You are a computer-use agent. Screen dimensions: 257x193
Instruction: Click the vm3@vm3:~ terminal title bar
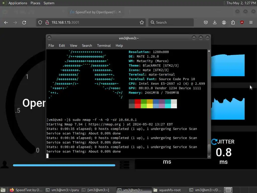coord(129,38)
